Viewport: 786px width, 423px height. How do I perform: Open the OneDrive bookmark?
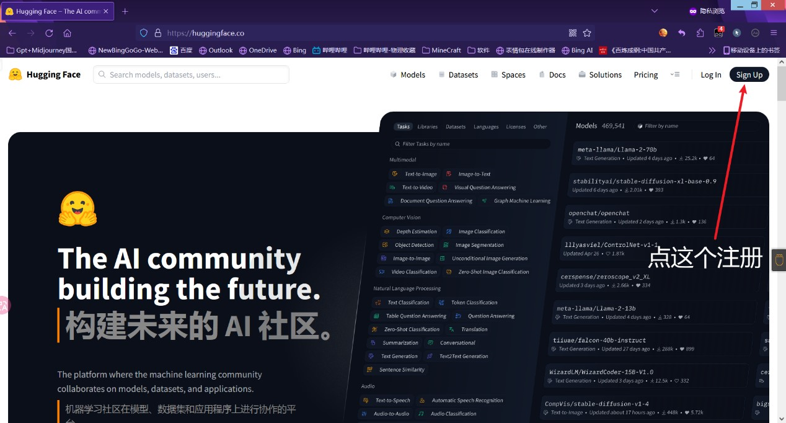[258, 50]
